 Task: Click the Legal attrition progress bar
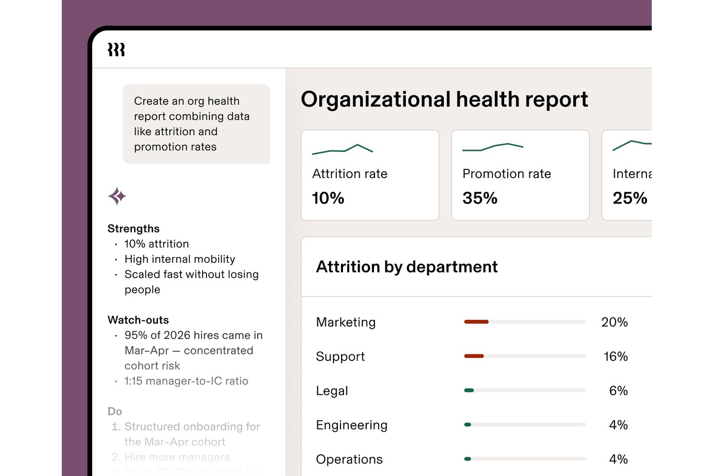pos(525,390)
